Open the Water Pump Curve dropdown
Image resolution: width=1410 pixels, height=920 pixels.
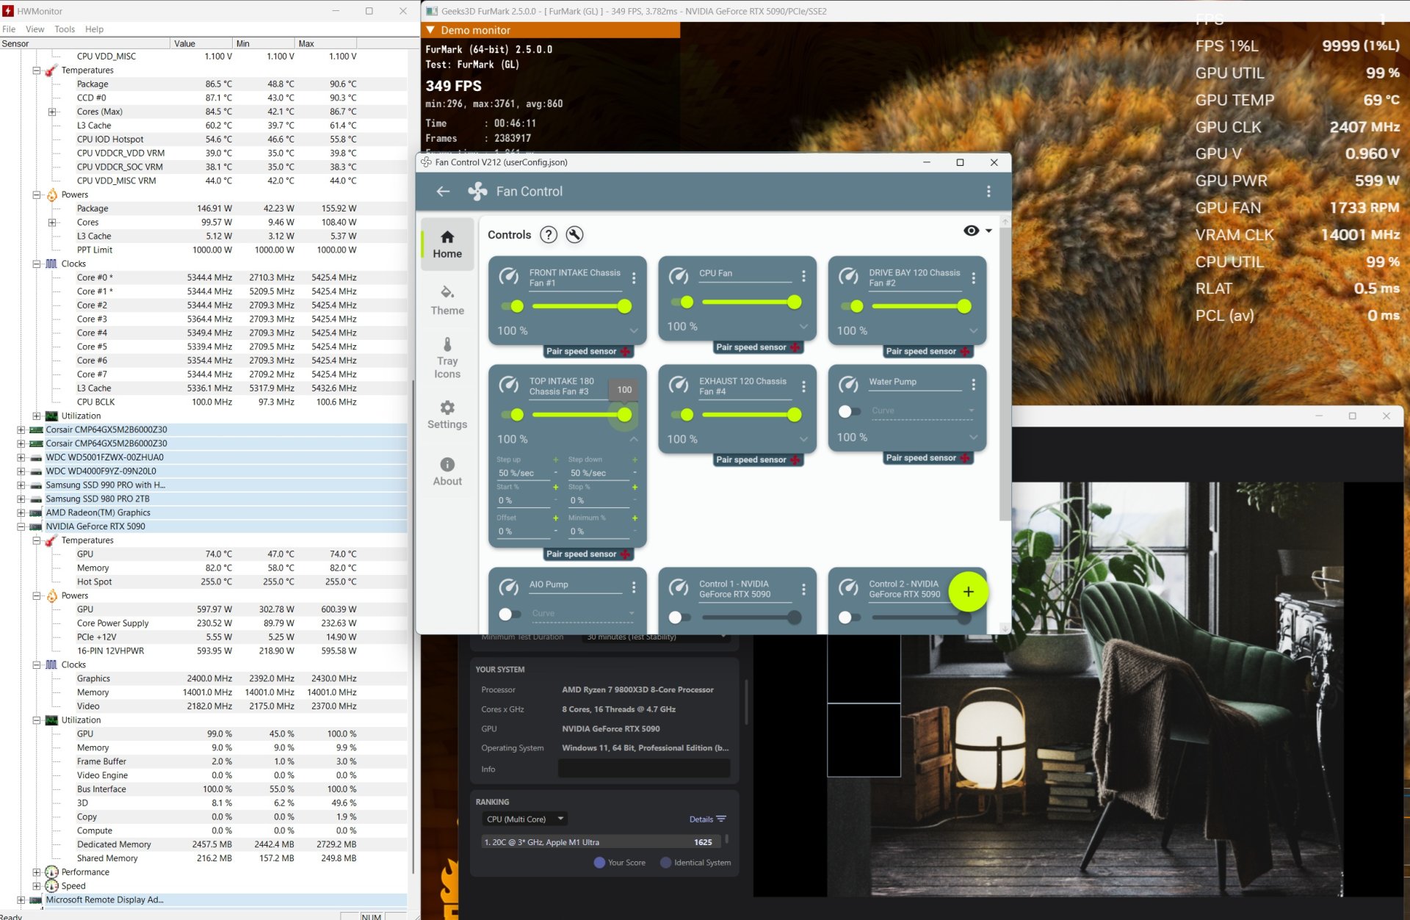(x=922, y=411)
